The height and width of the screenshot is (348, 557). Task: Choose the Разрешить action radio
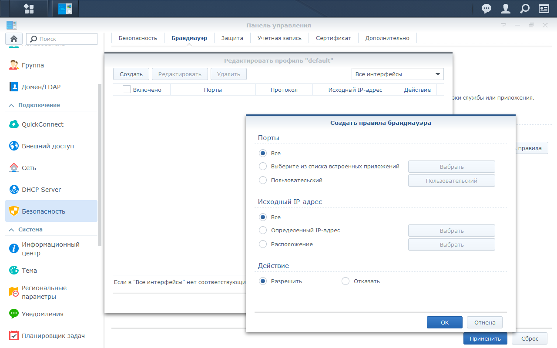point(263,281)
